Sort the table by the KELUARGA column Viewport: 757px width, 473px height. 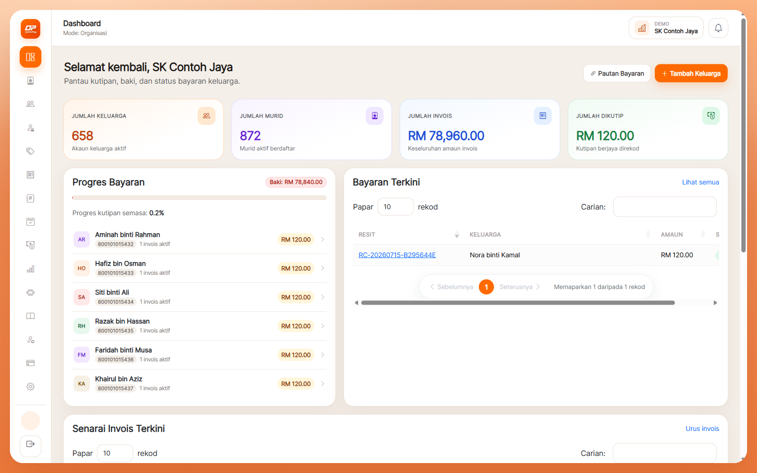560,235
